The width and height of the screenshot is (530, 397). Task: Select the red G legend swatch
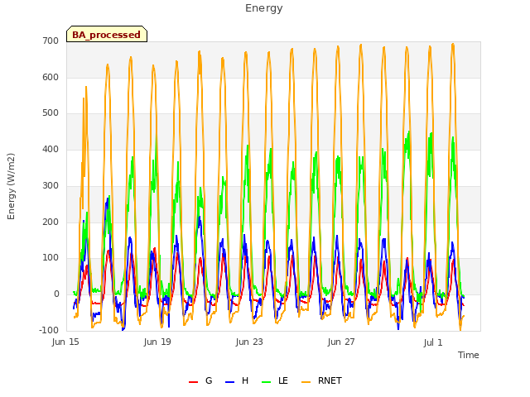tap(193, 382)
